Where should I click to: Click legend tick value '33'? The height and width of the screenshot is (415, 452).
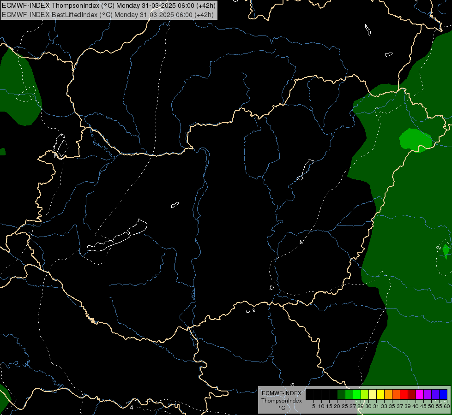coord(384,406)
